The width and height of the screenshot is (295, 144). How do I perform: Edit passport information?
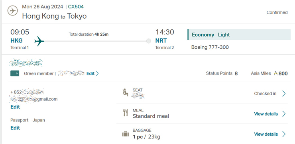tap(15, 128)
